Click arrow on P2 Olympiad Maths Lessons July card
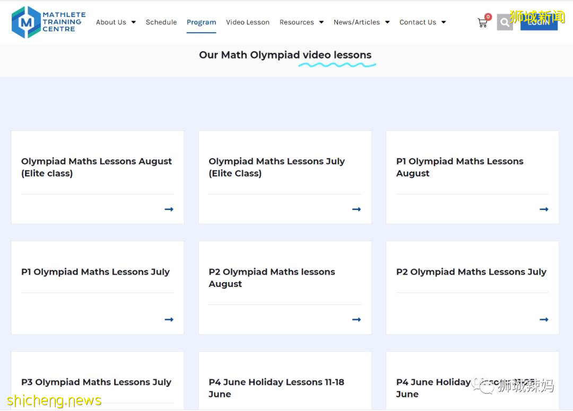The height and width of the screenshot is (411, 573). coord(544,320)
